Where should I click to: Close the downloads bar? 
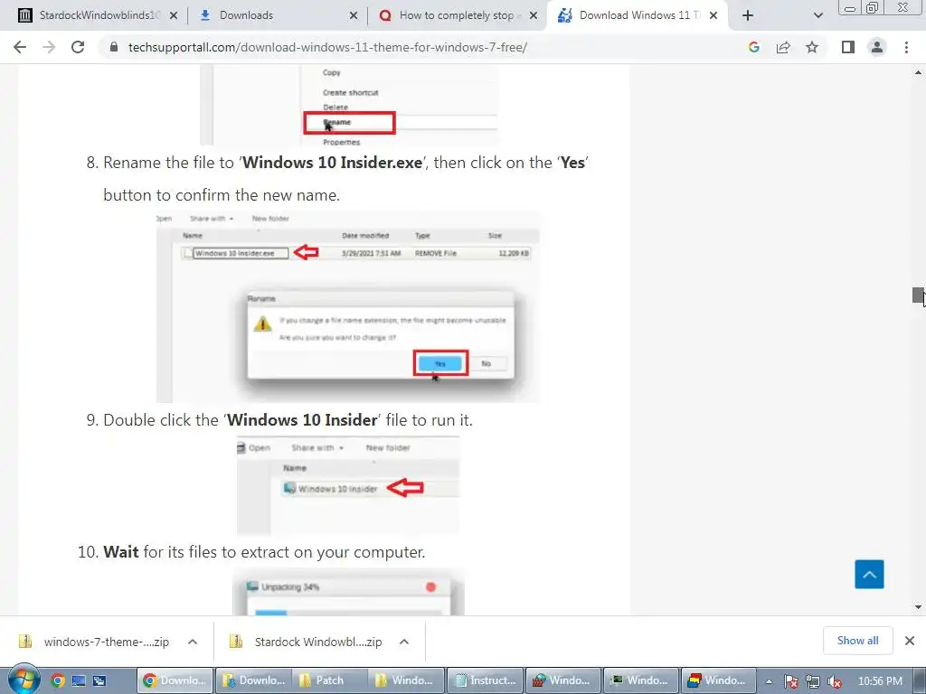coord(910,641)
